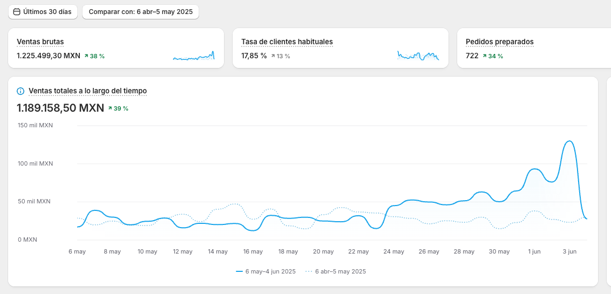The height and width of the screenshot is (294, 611).
Task: Click the dotted line legend marker icon
Action: coord(309,272)
